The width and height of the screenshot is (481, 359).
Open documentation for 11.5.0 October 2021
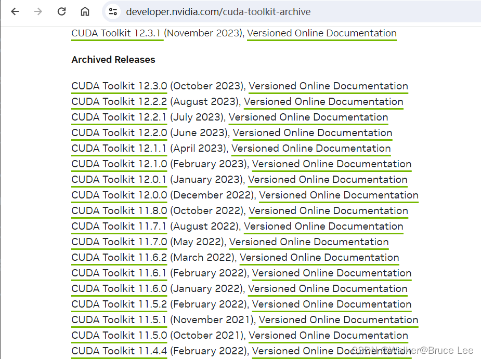pos(328,336)
